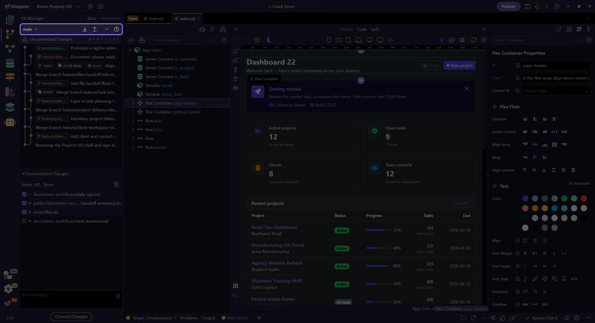
Task: Toggle dark mode moon icon in design toolbar
Action: pyautogui.click(x=269, y=40)
